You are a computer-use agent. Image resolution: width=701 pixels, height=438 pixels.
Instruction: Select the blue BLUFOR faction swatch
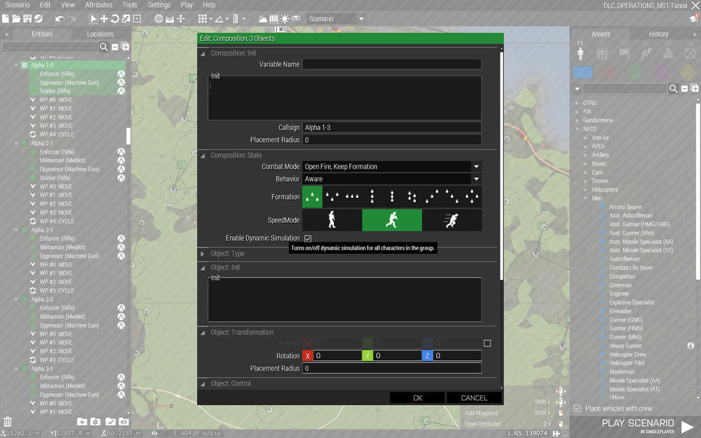coord(583,72)
